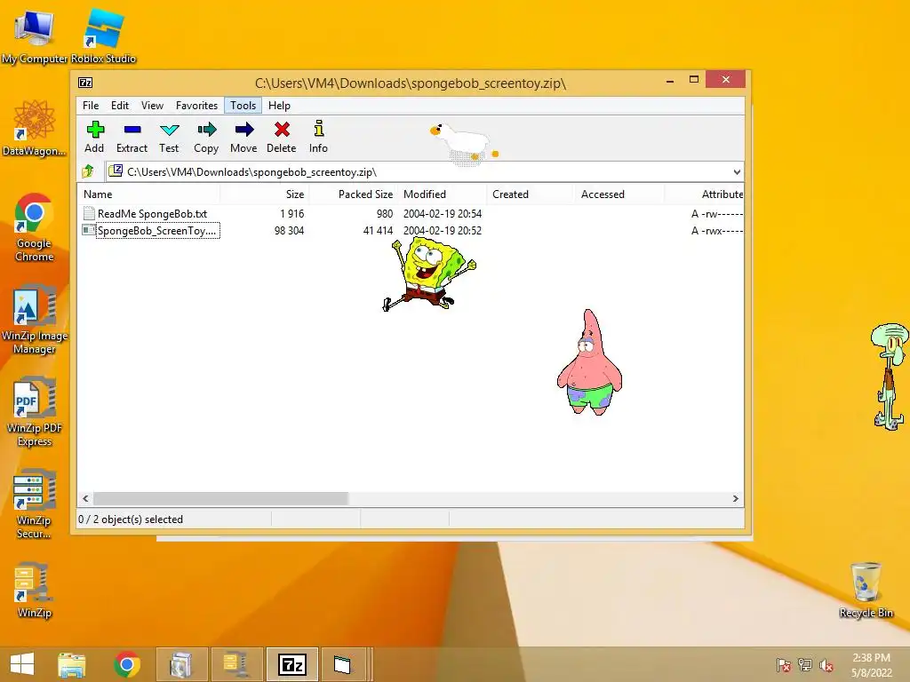Click the Add toolbar button

(94, 138)
